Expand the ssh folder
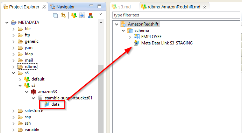The image size is (242, 133). (14, 124)
